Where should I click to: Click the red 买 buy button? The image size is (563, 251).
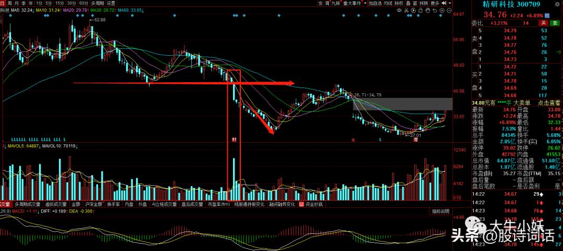pos(543,23)
